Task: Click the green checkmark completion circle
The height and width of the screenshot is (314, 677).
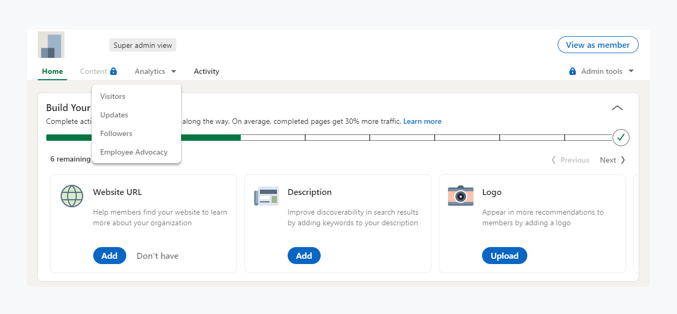Action: pos(621,138)
